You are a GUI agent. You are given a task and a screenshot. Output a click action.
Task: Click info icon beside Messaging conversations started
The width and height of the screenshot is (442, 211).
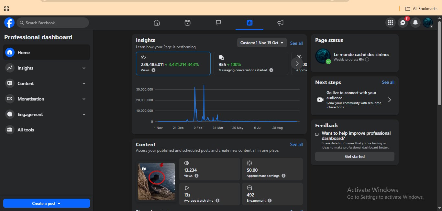(271, 70)
